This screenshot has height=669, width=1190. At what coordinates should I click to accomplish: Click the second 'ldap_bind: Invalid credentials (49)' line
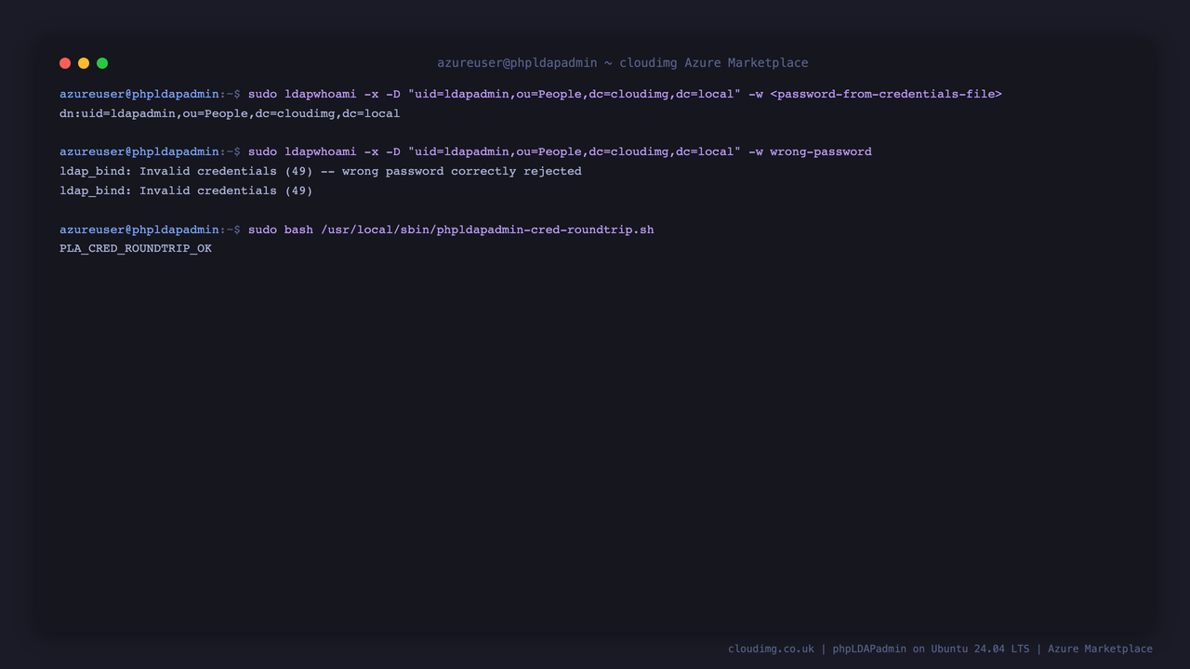[186, 190]
